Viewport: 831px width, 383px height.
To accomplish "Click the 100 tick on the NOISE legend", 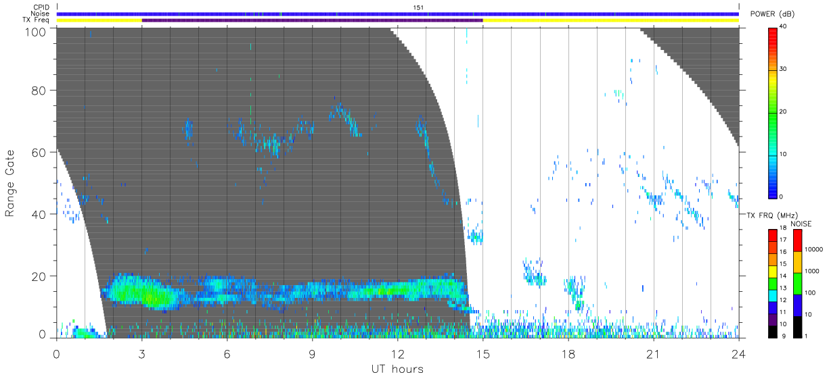I will (x=811, y=293).
